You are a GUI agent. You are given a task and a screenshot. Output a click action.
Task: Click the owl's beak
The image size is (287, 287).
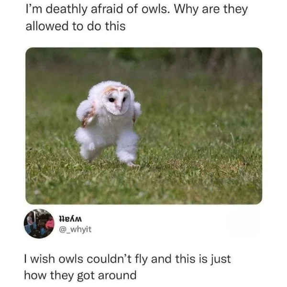click(119, 108)
